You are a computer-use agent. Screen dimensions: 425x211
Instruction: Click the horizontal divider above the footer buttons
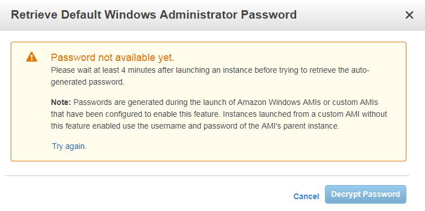click(207, 176)
